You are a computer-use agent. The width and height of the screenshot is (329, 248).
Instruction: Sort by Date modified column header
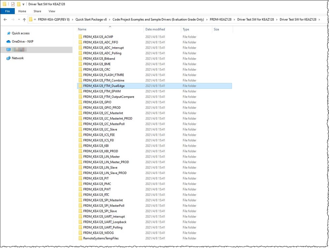[x=155, y=29]
